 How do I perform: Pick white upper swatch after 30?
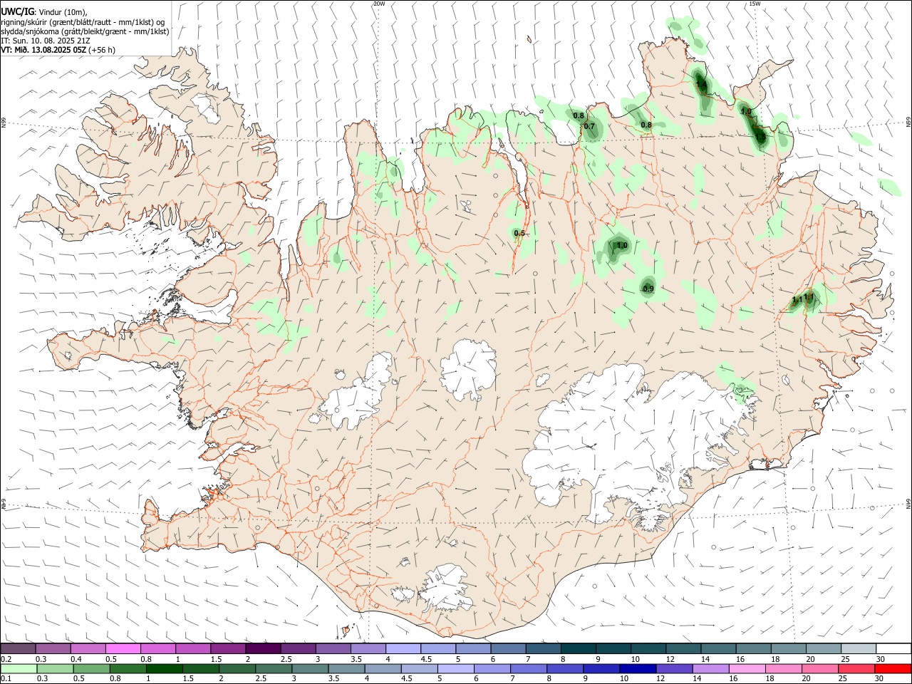893,648
